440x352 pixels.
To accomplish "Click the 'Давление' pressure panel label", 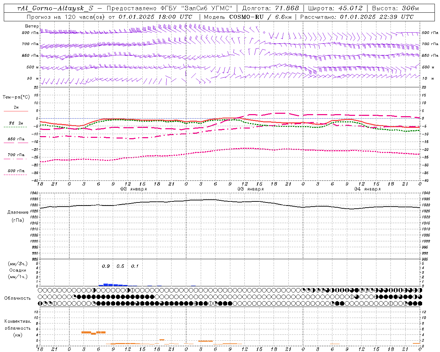I will tap(18, 212).
